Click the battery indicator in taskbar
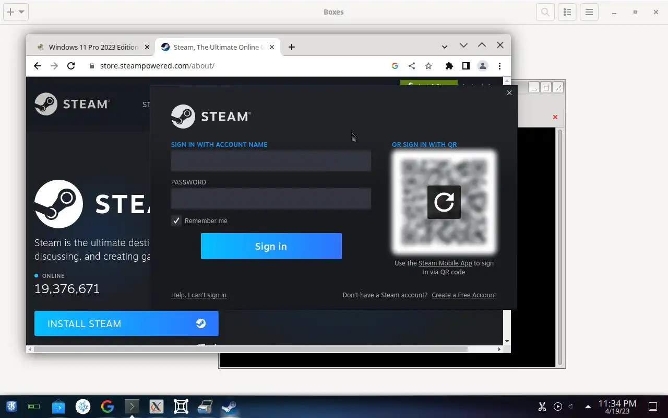 tap(34, 407)
